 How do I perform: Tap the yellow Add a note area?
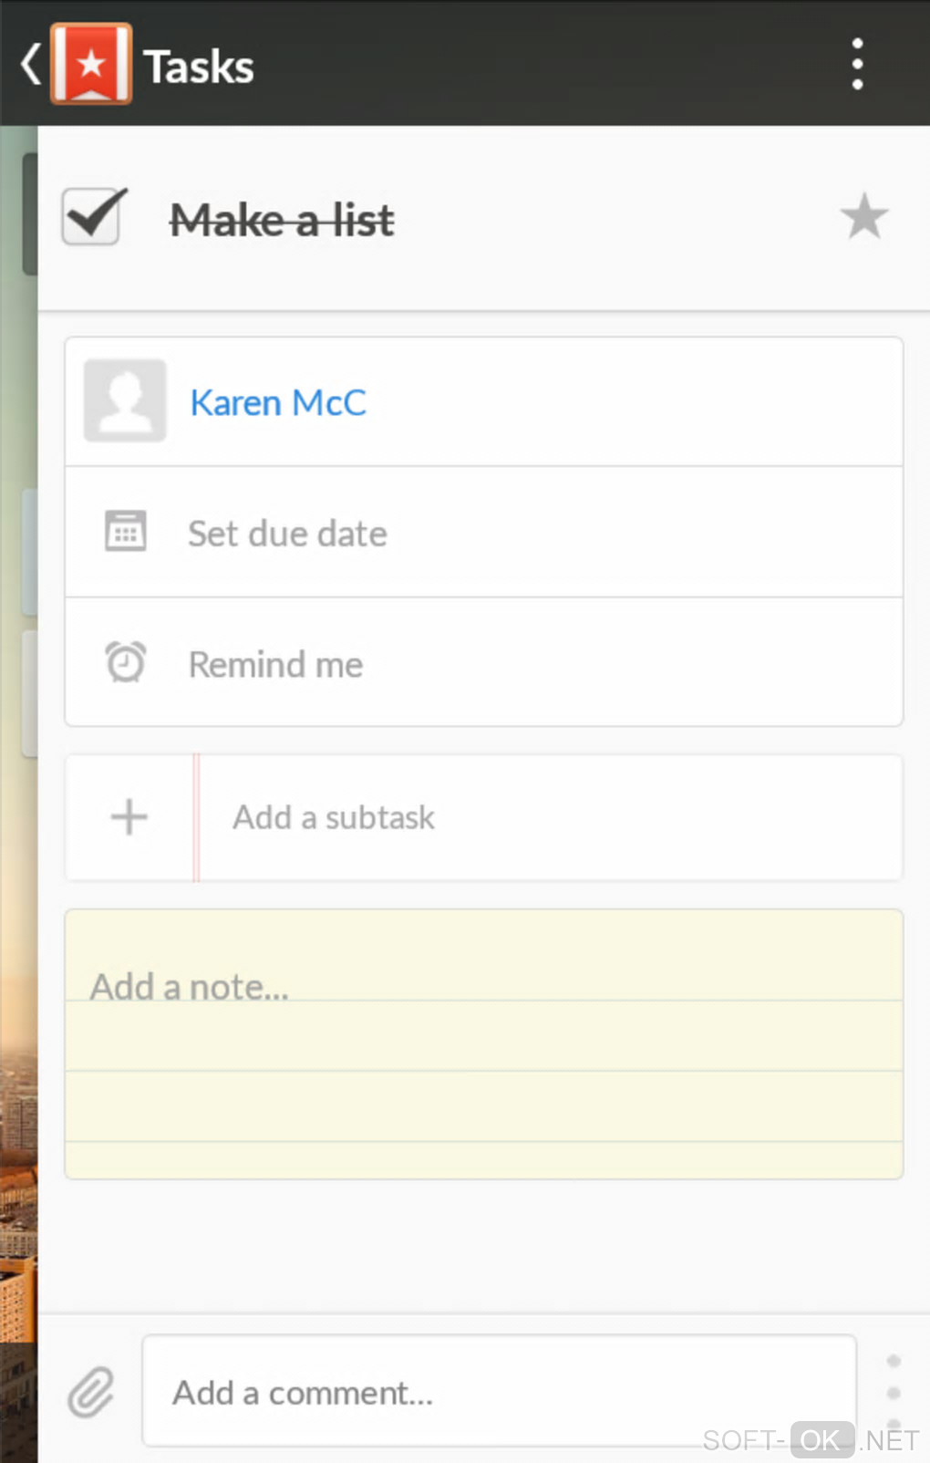(483, 1043)
